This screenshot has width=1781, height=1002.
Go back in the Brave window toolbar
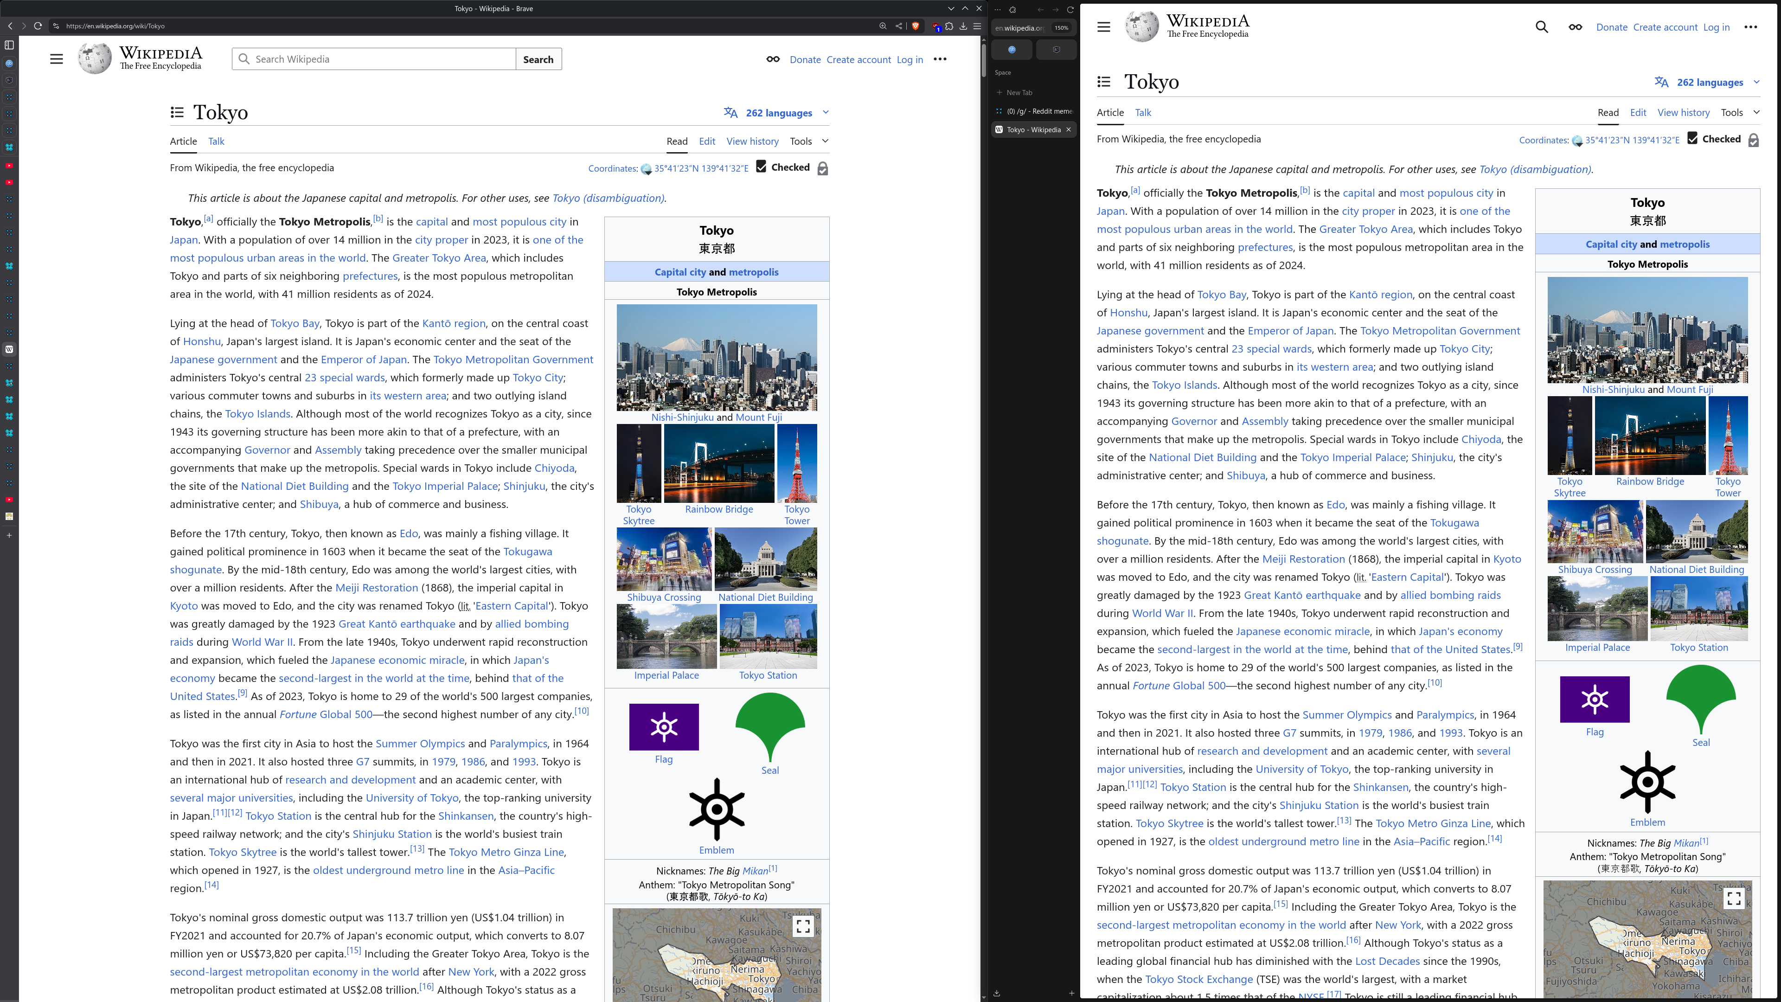point(10,26)
